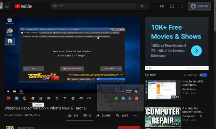The image size is (216, 129).
Task: Open the majorgeeks channel link
Action: pos(26,128)
